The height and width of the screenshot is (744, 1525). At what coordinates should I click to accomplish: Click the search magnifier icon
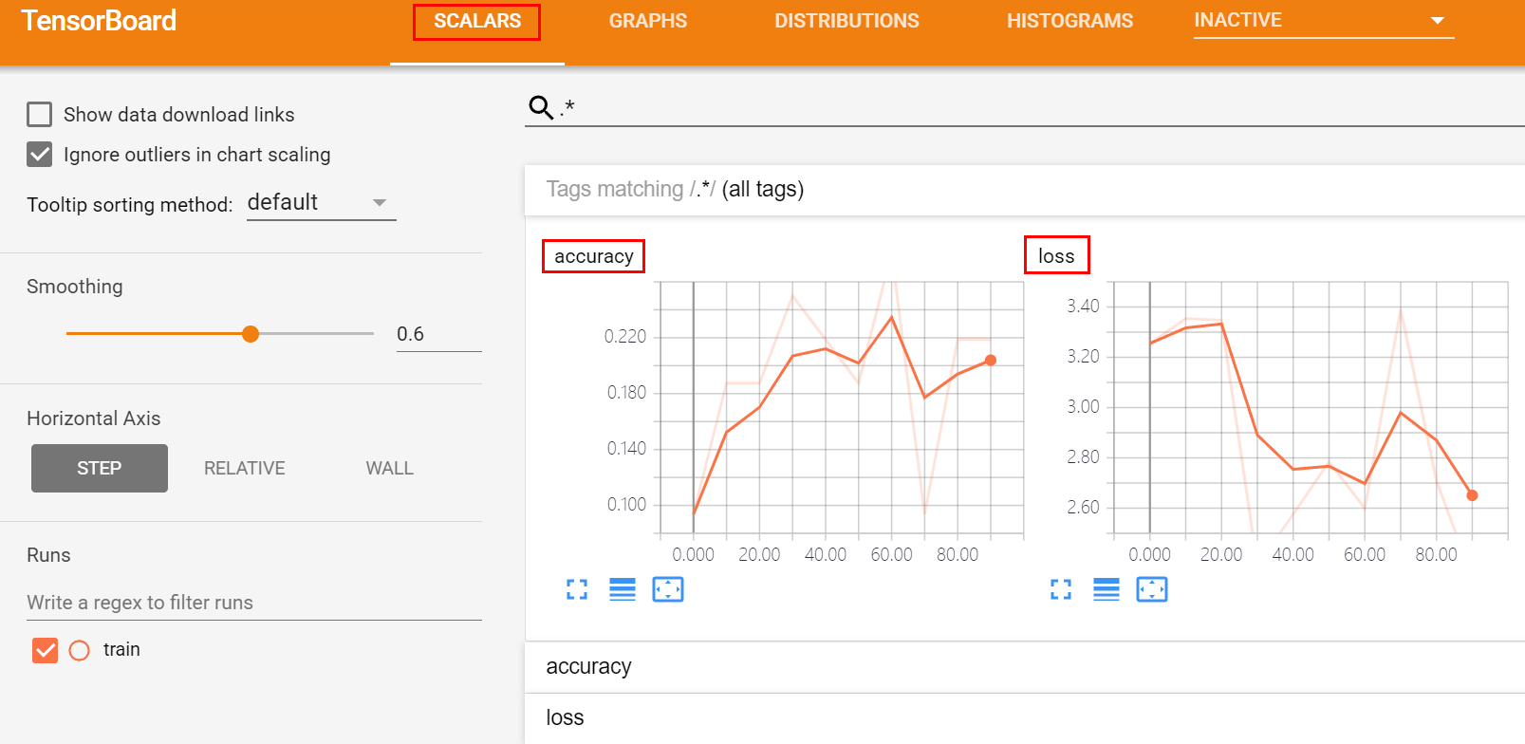click(541, 107)
